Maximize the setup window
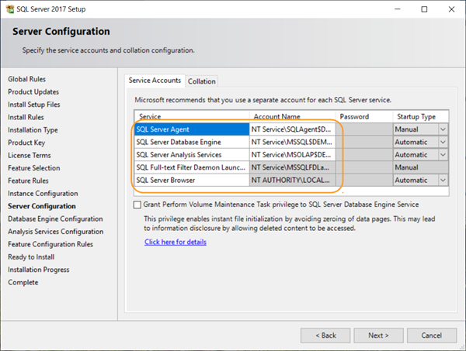The width and height of the screenshot is (466, 351). point(423,9)
